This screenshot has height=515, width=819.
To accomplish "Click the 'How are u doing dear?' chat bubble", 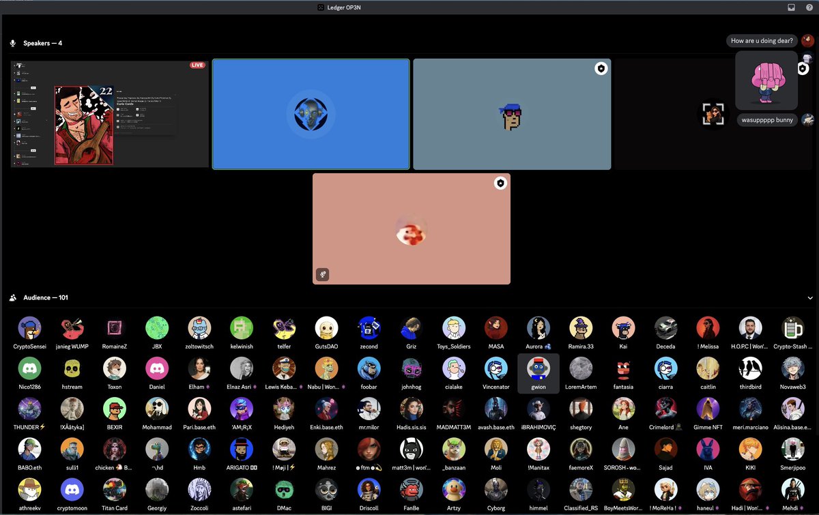I will tap(762, 41).
